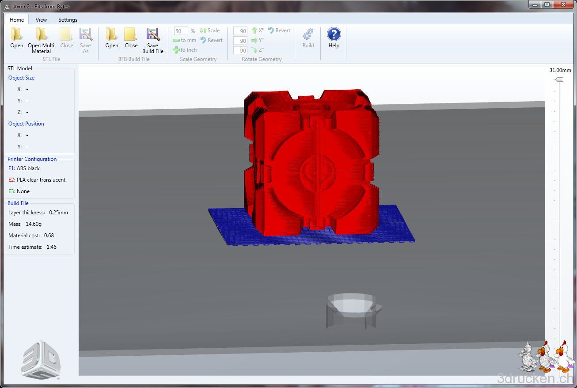
Task: Click the 3D Systems cube logo
Action: tap(41, 360)
